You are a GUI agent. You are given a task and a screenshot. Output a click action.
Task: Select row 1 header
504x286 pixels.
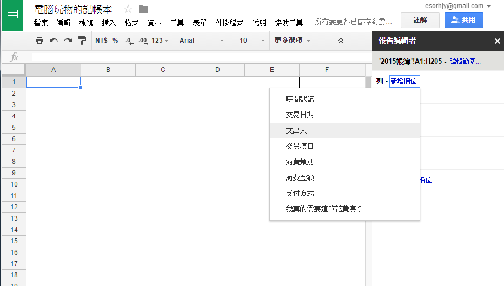[x=14, y=82]
